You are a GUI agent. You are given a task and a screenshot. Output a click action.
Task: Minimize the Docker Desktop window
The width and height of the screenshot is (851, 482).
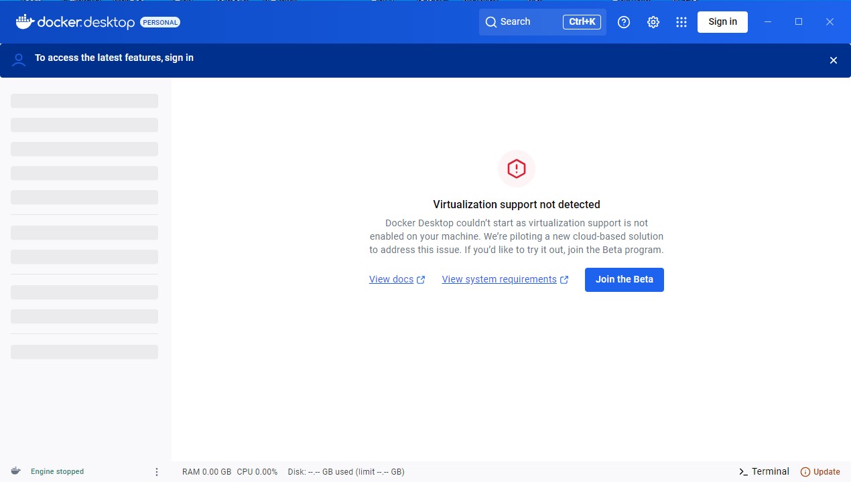[768, 22]
